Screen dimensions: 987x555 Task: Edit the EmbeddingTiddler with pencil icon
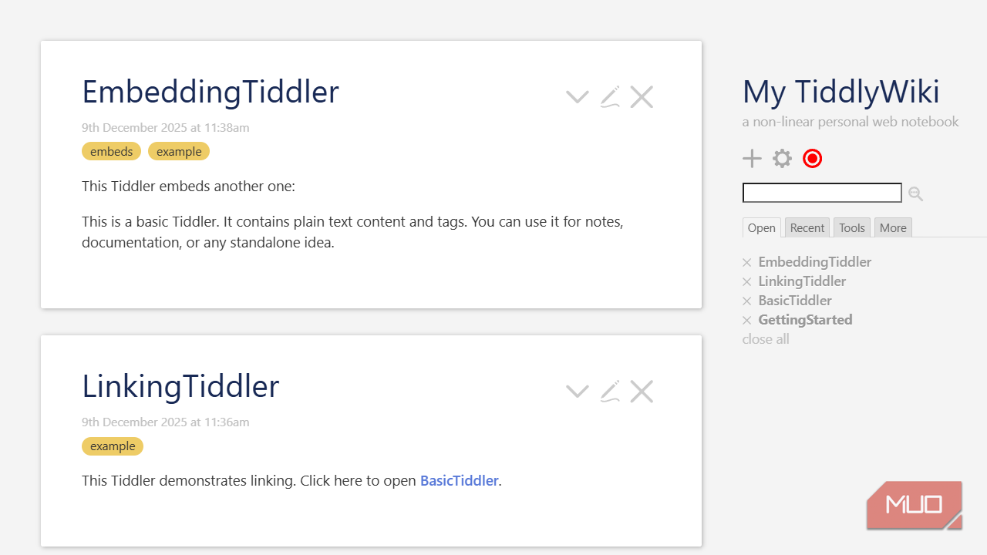[610, 97]
